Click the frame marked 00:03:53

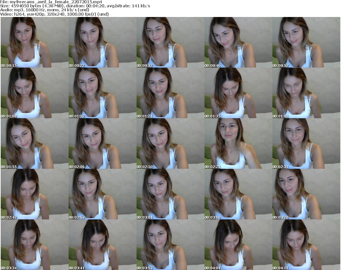[170, 245]
